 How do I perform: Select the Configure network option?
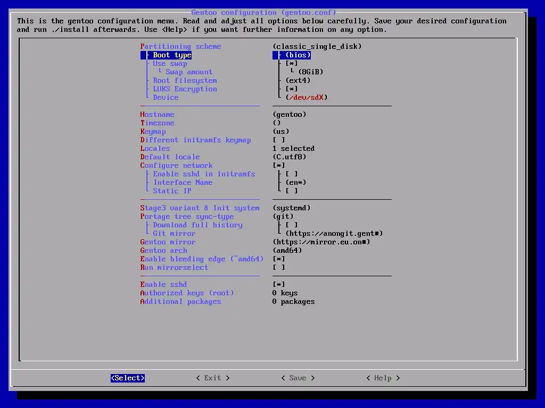(x=177, y=166)
